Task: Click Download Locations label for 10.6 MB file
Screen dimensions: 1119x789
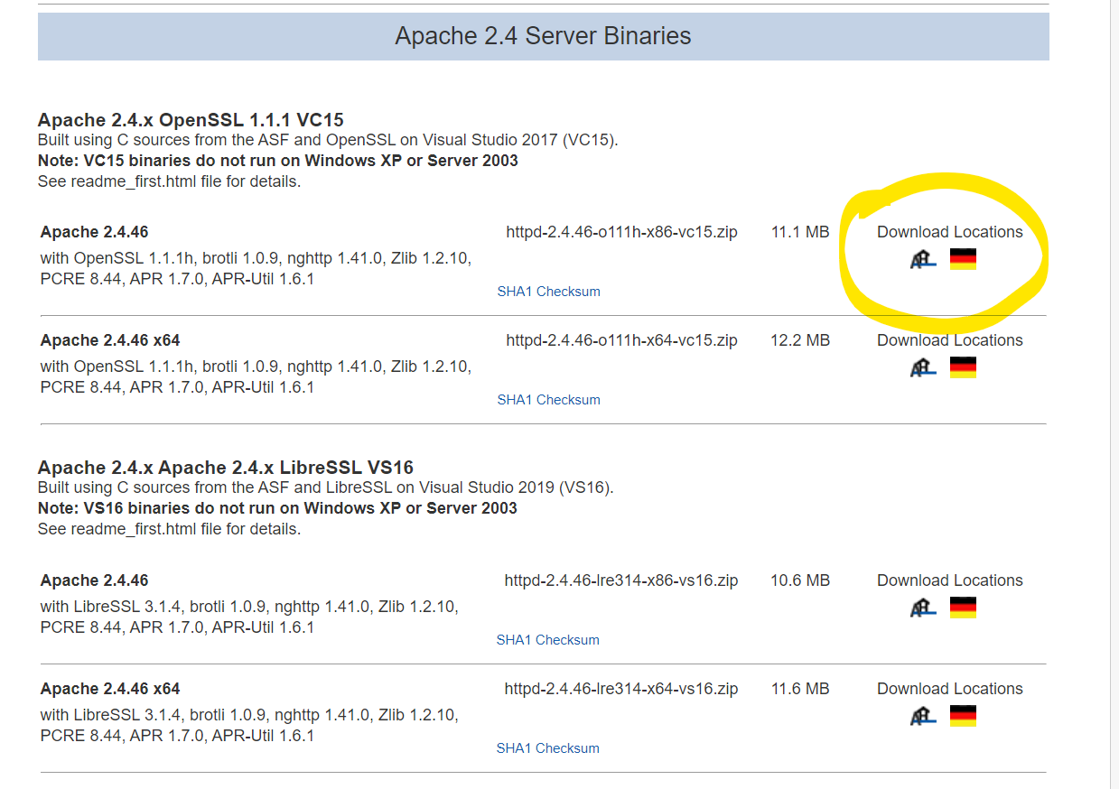Action: pyautogui.click(x=950, y=580)
